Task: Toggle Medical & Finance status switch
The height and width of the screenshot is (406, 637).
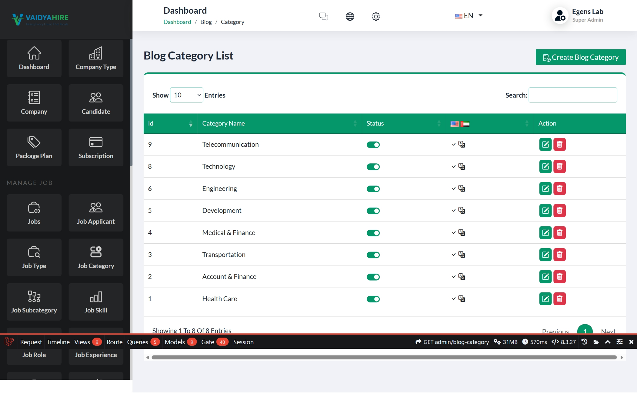Action: click(x=373, y=233)
